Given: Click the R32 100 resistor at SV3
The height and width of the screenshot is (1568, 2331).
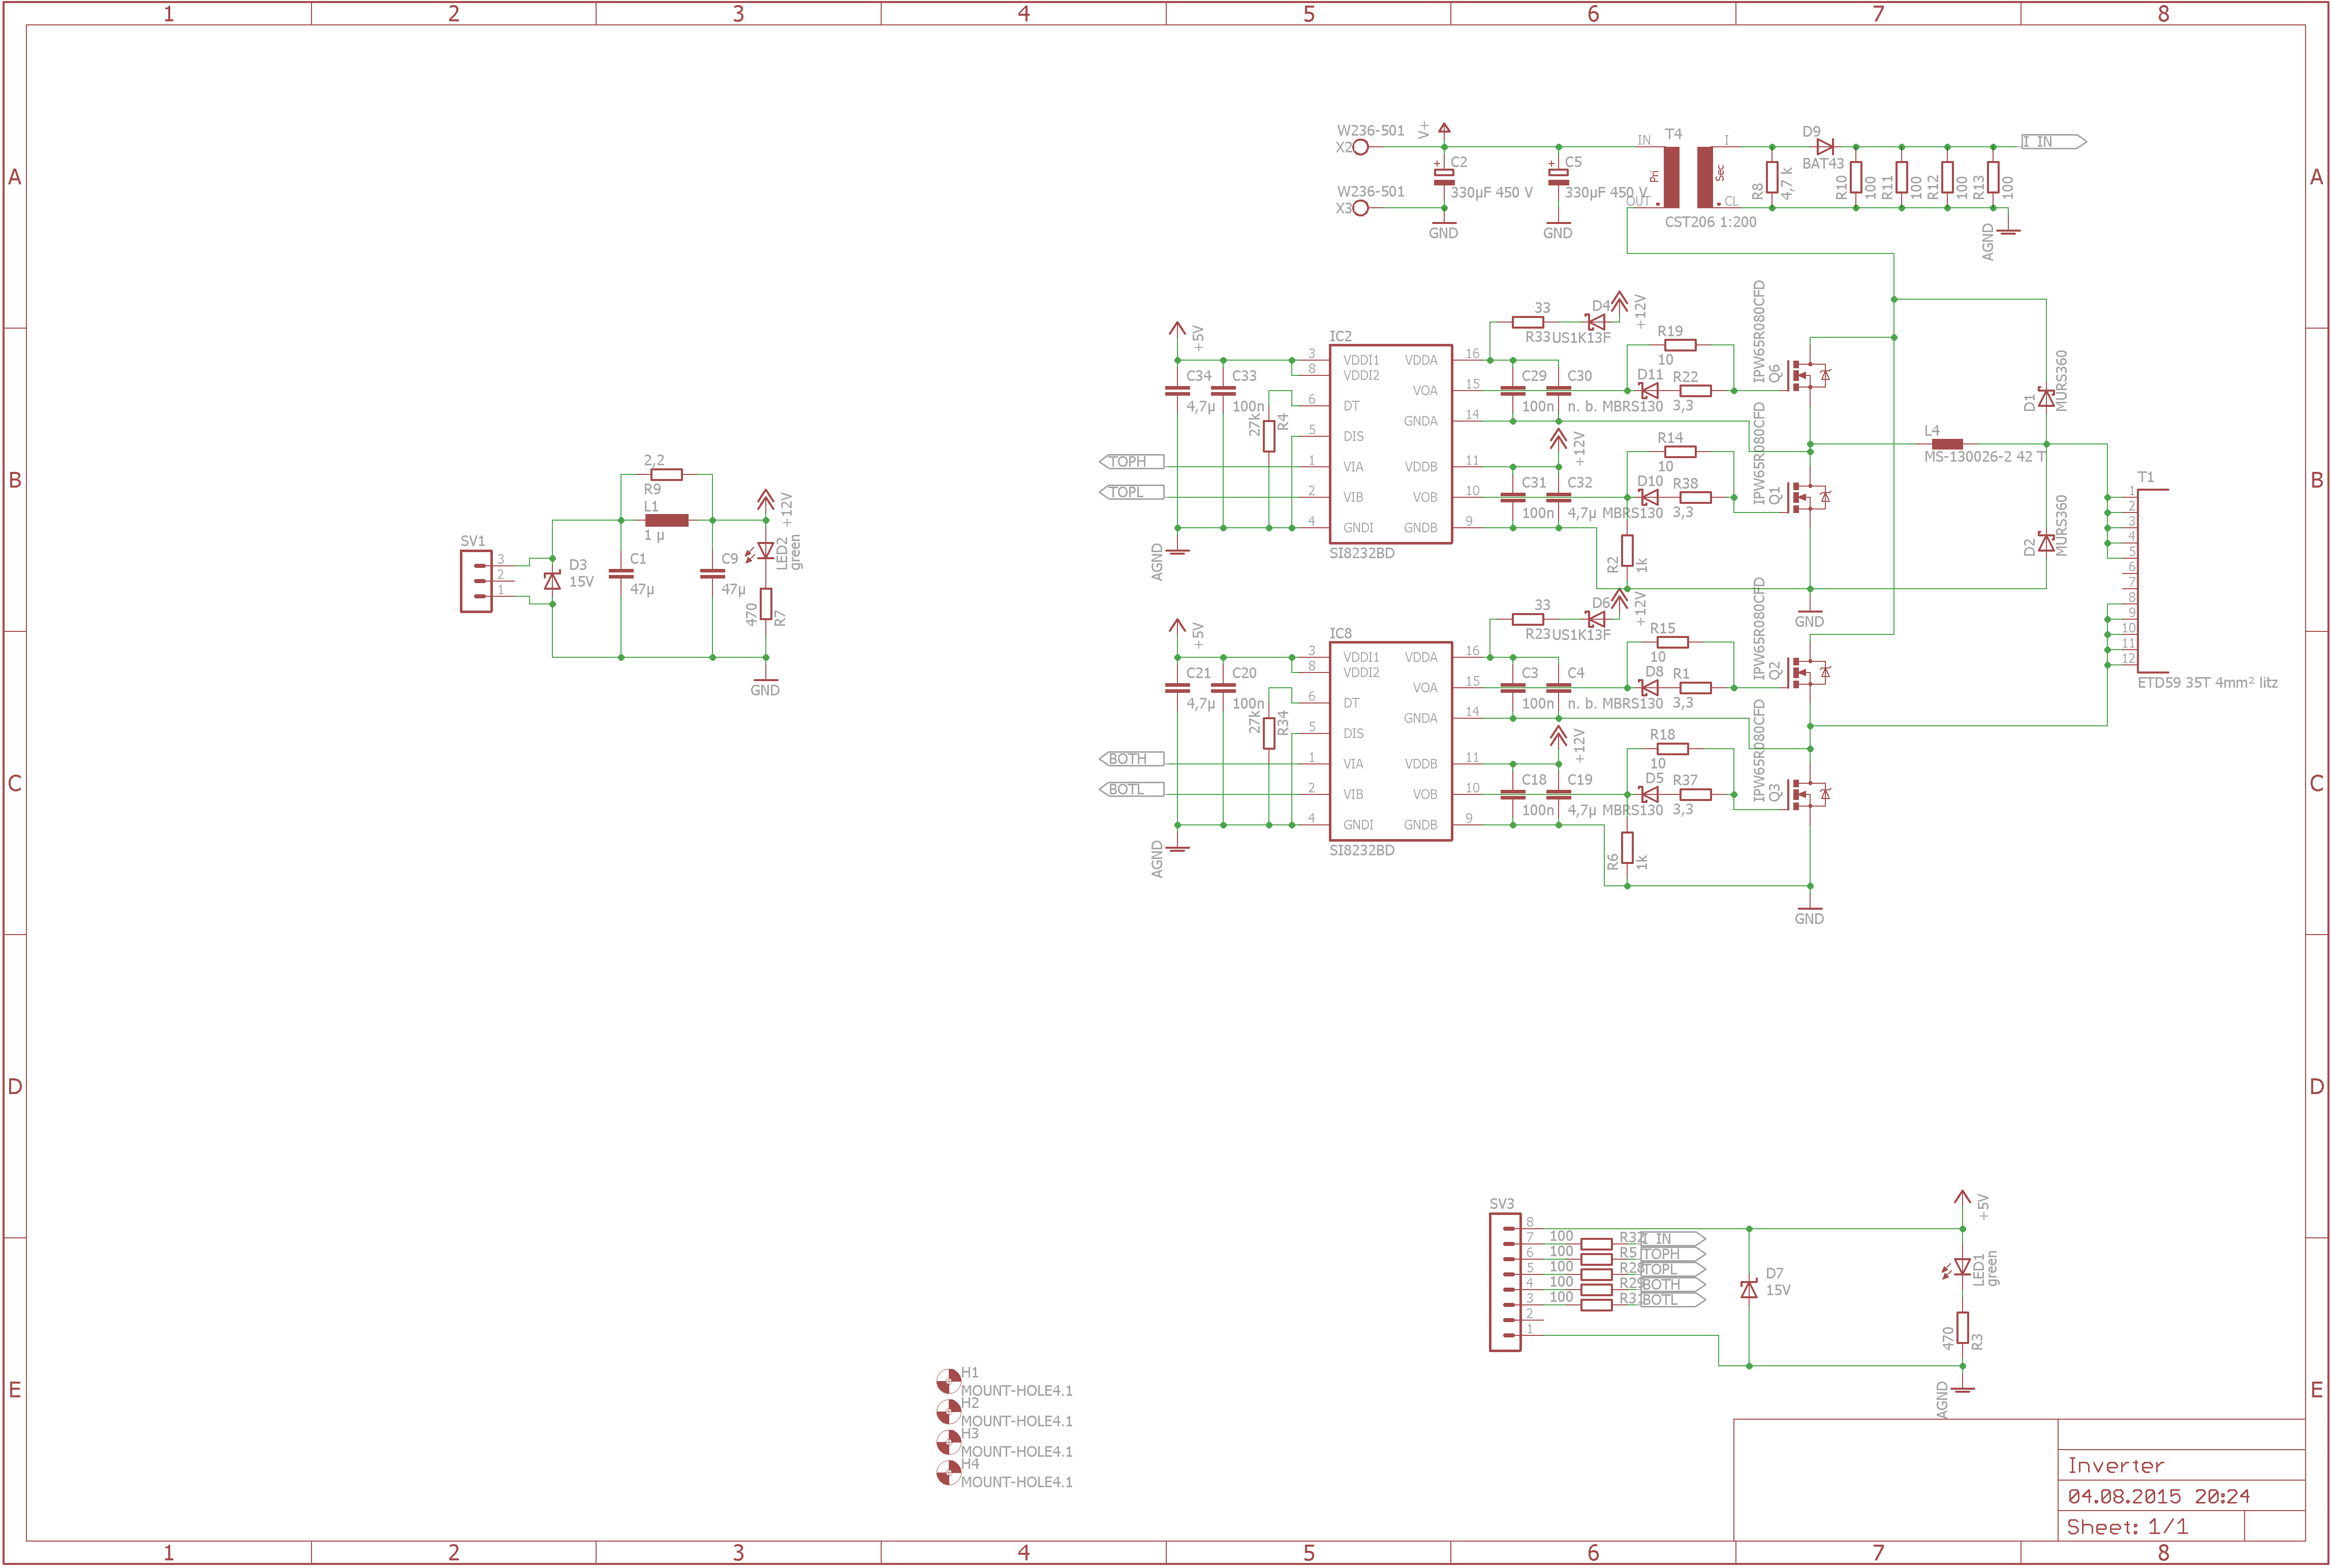Looking at the screenshot, I should click(x=1597, y=1244).
